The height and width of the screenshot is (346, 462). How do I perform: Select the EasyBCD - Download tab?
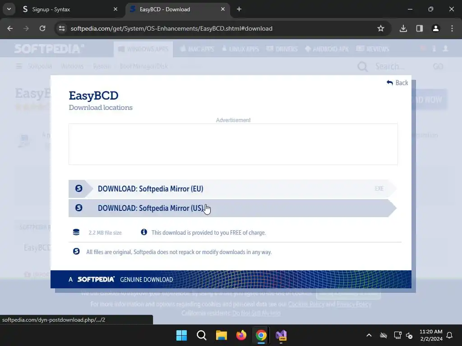[x=178, y=9]
